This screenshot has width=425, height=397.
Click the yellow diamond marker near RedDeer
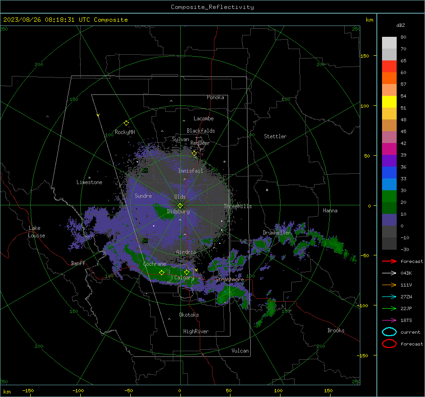(x=194, y=153)
